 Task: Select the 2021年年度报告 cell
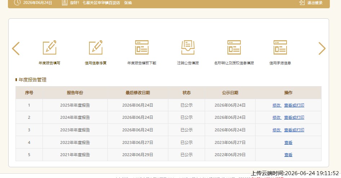tap(75, 155)
